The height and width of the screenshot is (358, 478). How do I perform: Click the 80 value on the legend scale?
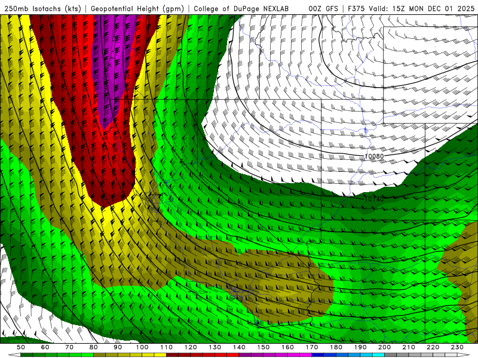(94, 347)
